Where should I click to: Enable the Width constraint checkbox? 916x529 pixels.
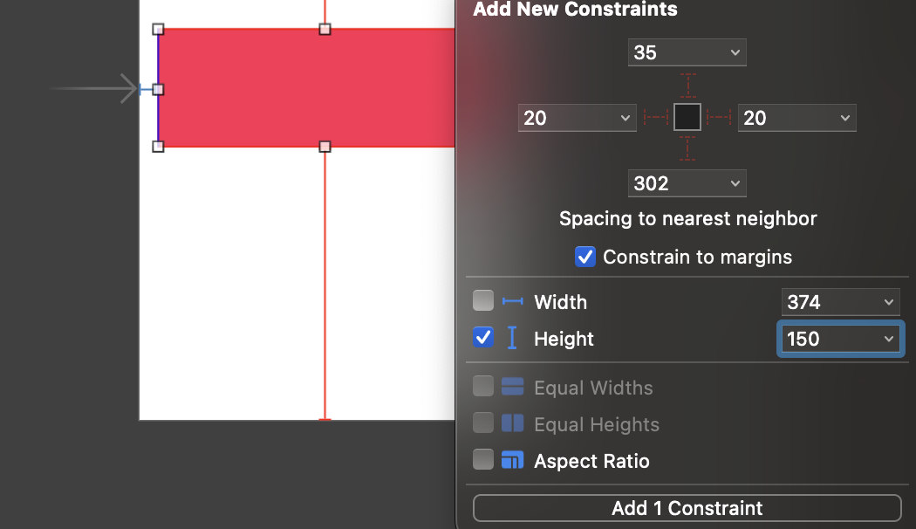click(483, 301)
